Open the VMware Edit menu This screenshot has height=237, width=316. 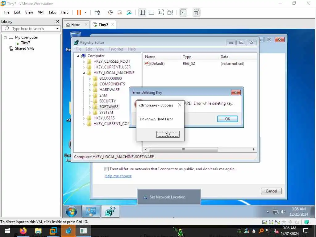[x=17, y=12]
